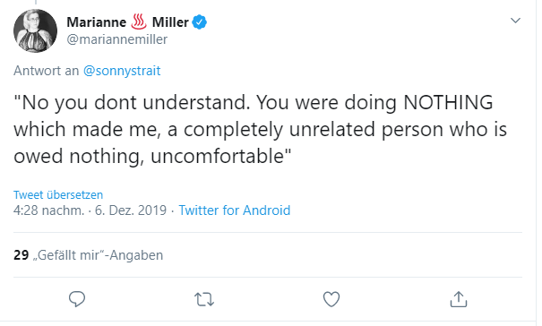
Task: Open the share tweet icon
Action: click(459, 299)
